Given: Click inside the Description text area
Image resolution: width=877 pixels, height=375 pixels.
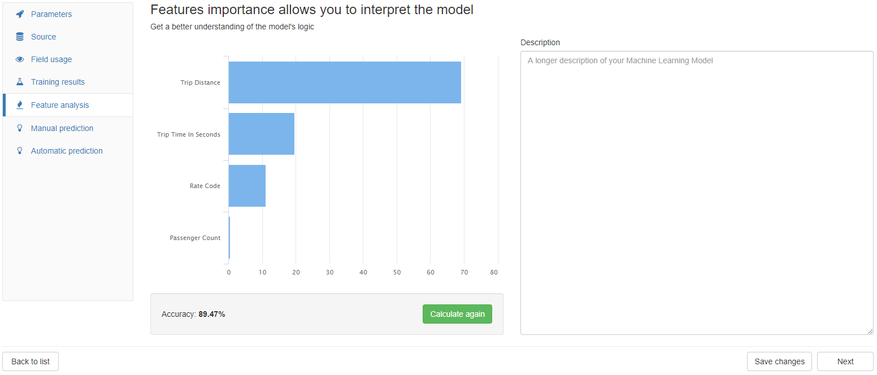Looking at the screenshot, I should [696, 192].
